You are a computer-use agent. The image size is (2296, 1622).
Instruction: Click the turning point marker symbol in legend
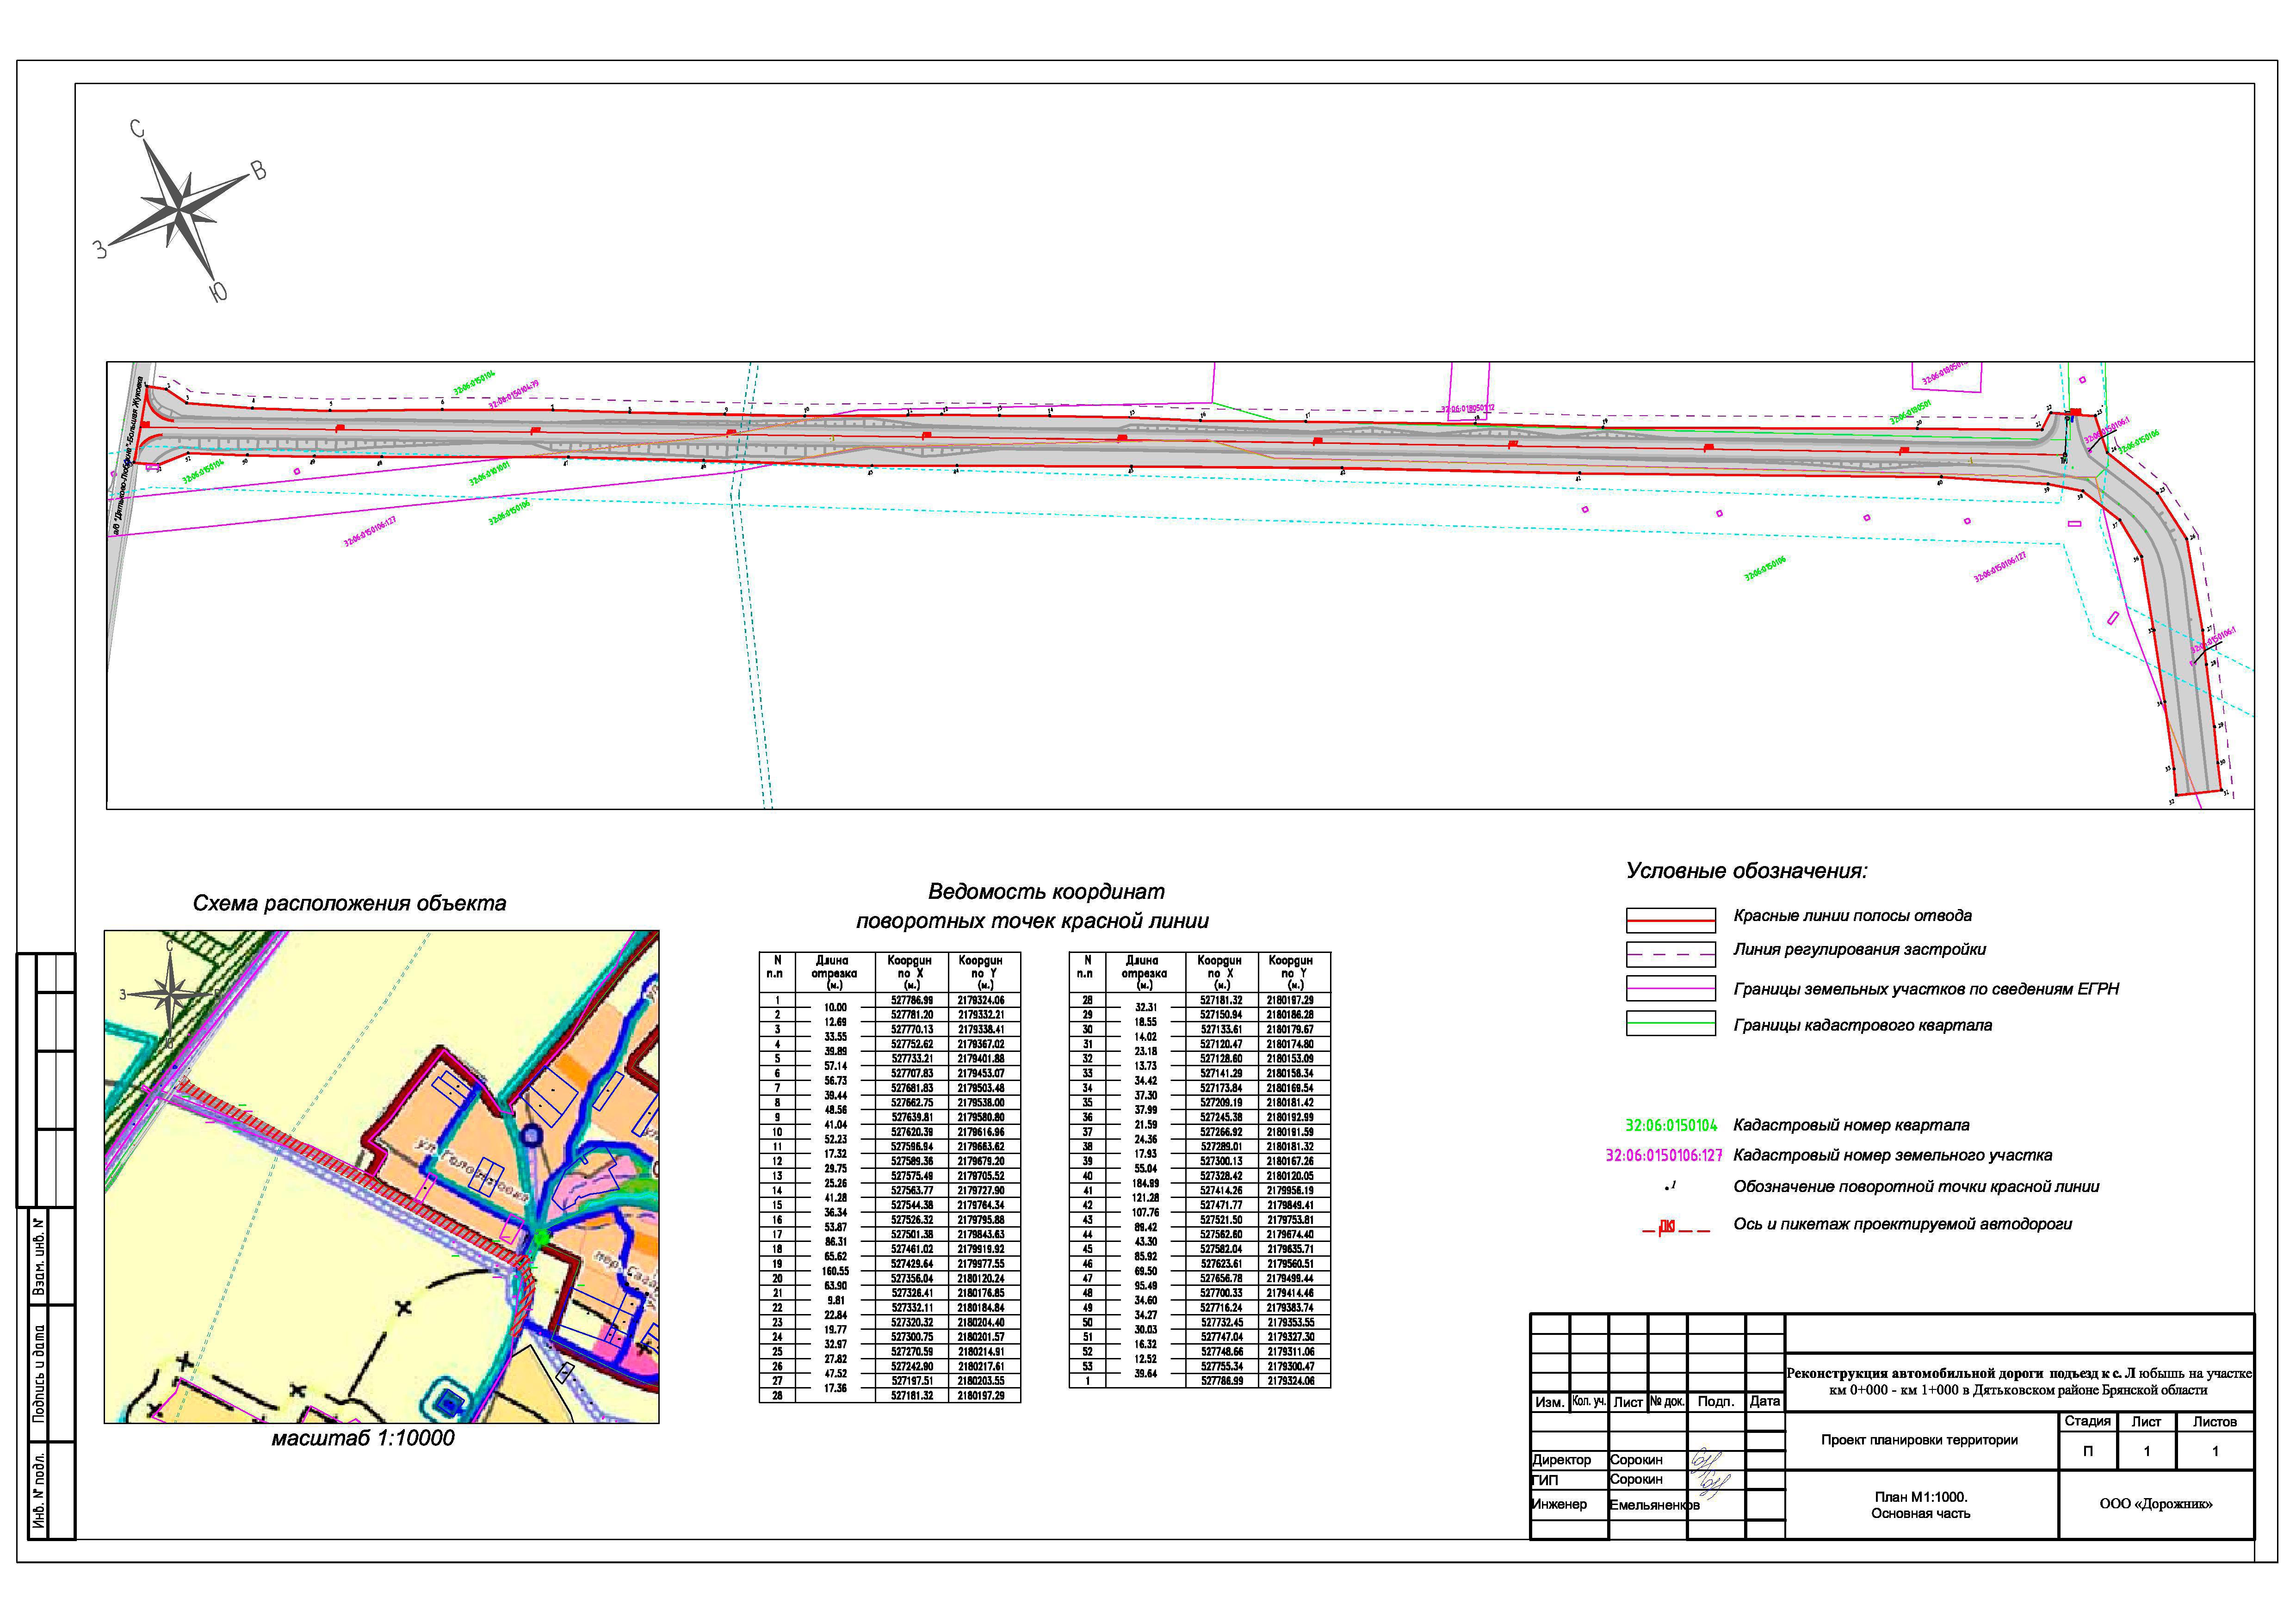(1669, 1187)
